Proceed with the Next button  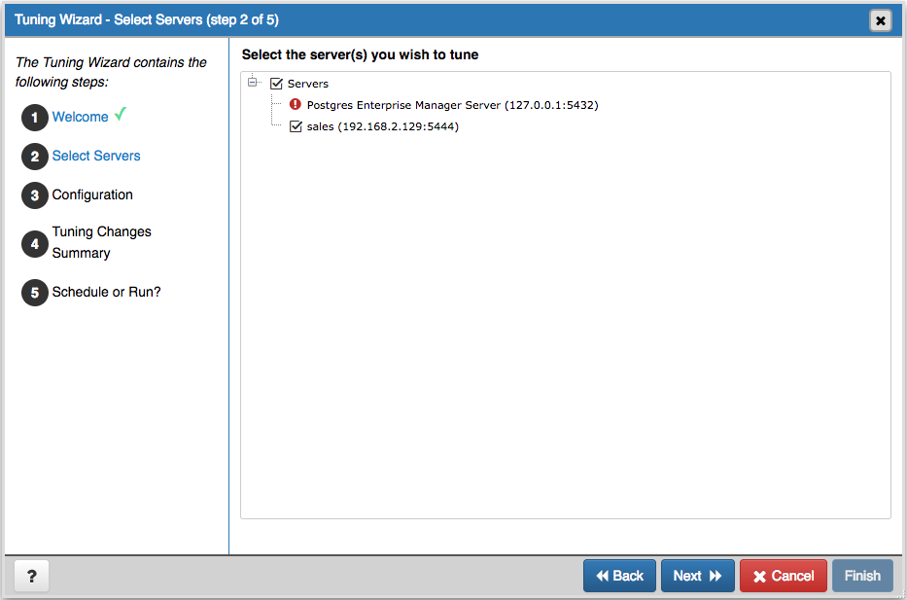pyautogui.click(x=698, y=576)
